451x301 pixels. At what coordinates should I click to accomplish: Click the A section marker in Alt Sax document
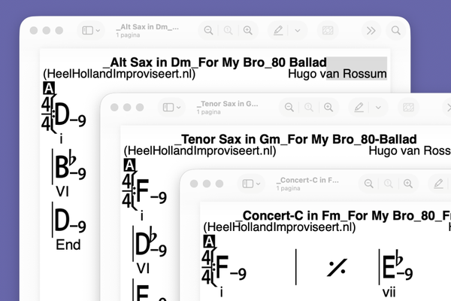point(49,88)
